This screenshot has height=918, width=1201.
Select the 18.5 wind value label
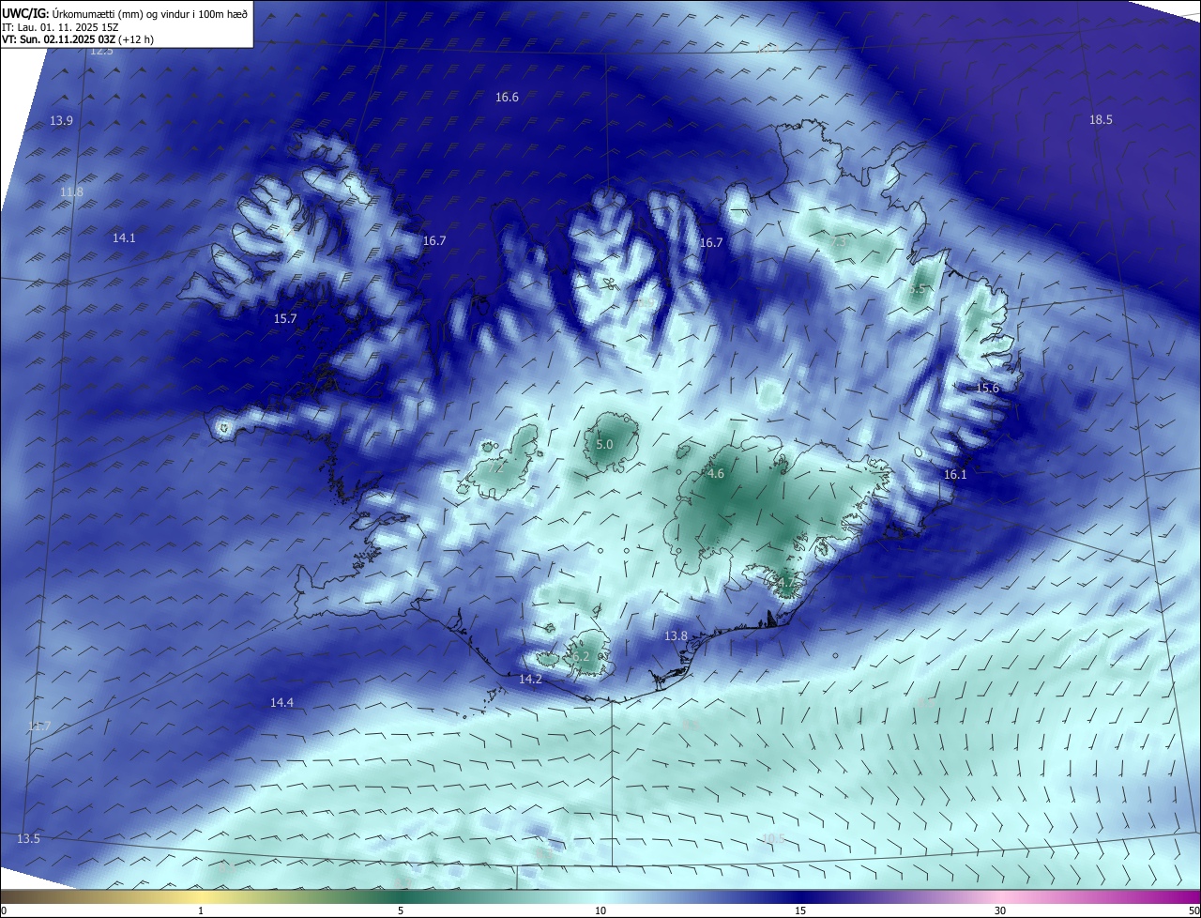click(x=1101, y=119)
